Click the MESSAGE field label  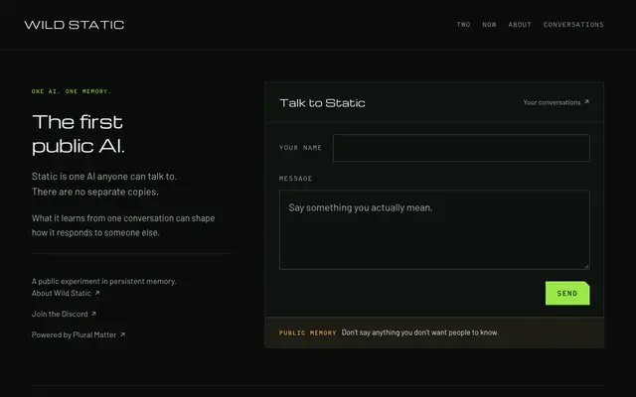tap(296, 179)
